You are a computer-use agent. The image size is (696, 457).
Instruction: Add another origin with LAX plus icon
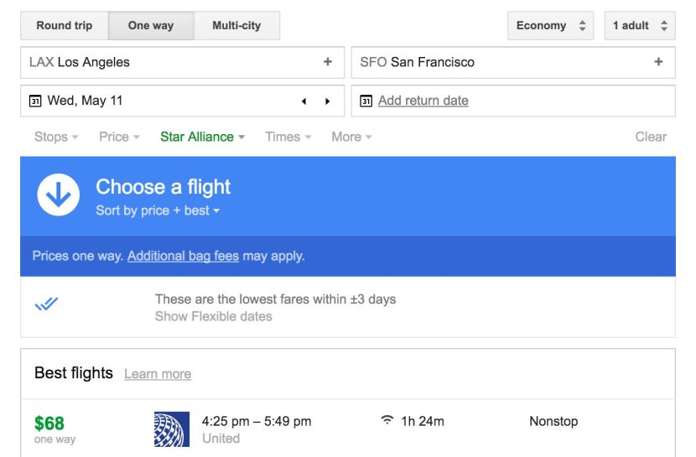click(328, 62)
